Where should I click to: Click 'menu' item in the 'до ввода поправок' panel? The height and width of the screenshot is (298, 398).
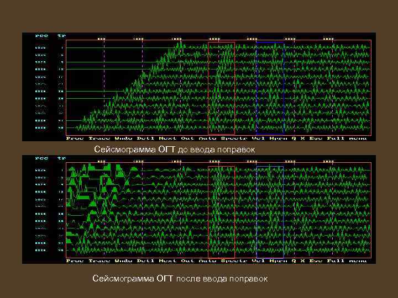point(358,138)
